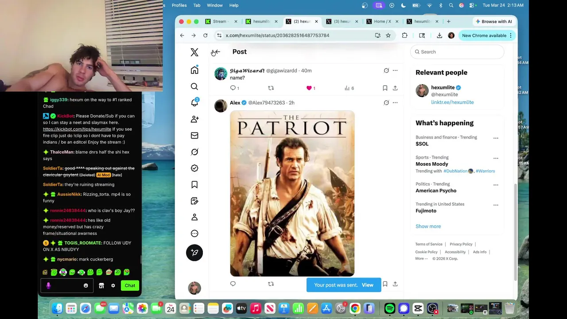Open site information icon in address bar
This screenshot has width=567, height=319.
click(219, 35)
